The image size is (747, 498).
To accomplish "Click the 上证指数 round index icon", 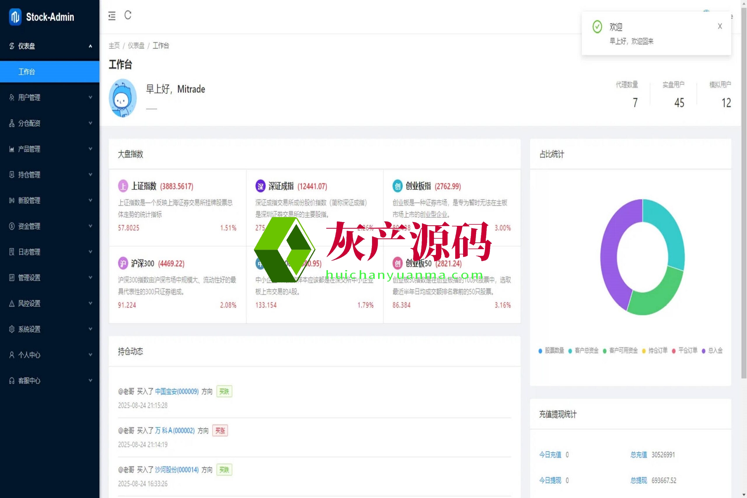I will (x=123, y=186).
